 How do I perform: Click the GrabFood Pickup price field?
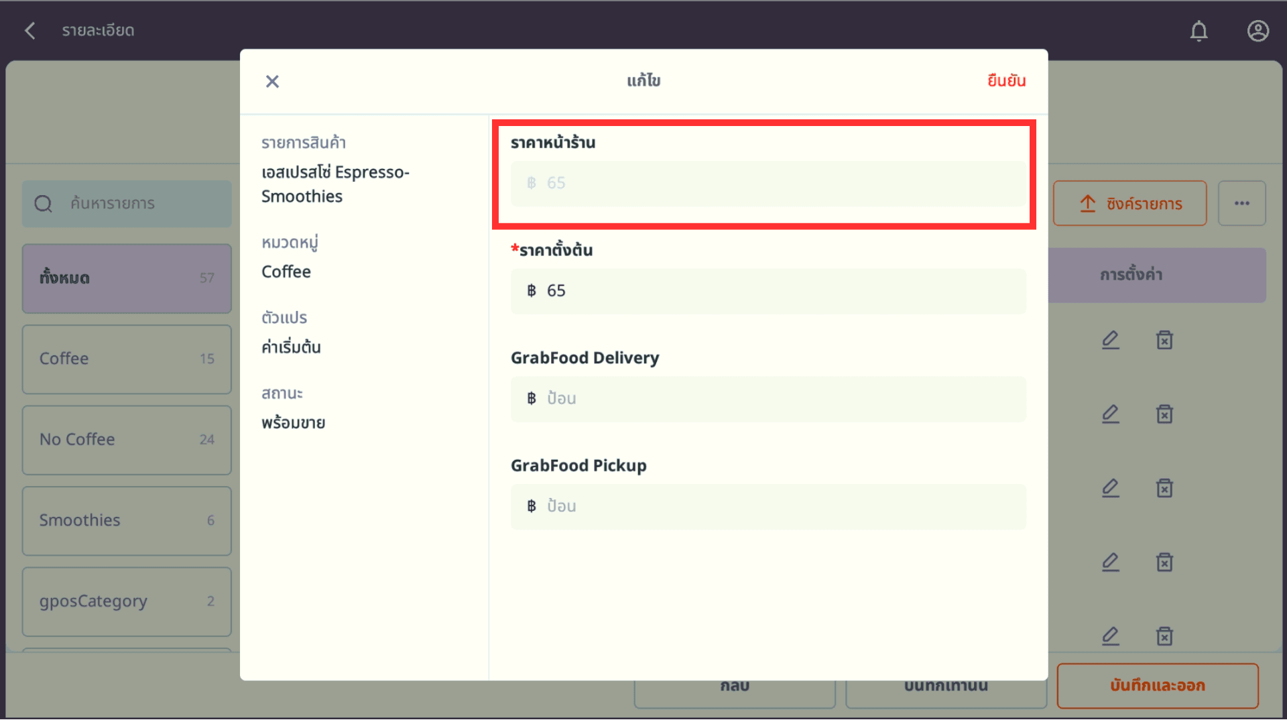click(768, 506)
